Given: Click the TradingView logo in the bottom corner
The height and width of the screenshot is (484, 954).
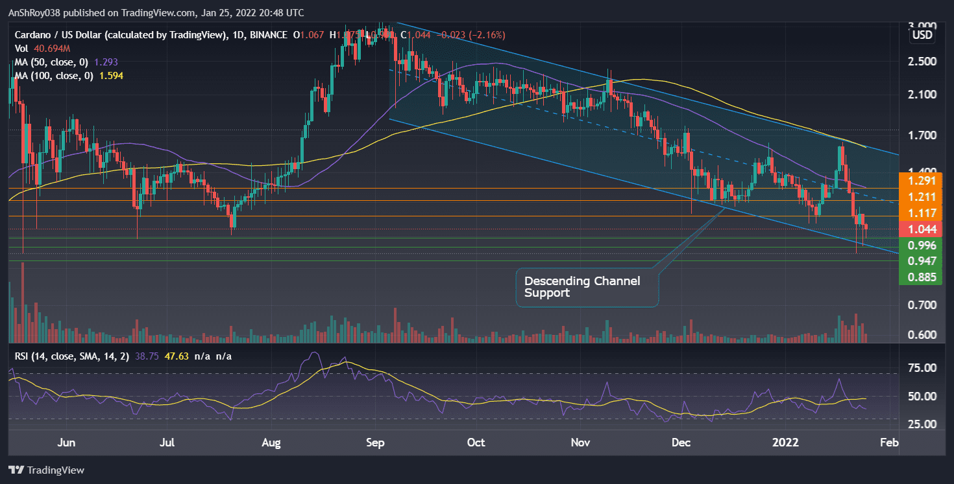Looking at the screenshot, I should pos(45,470).
